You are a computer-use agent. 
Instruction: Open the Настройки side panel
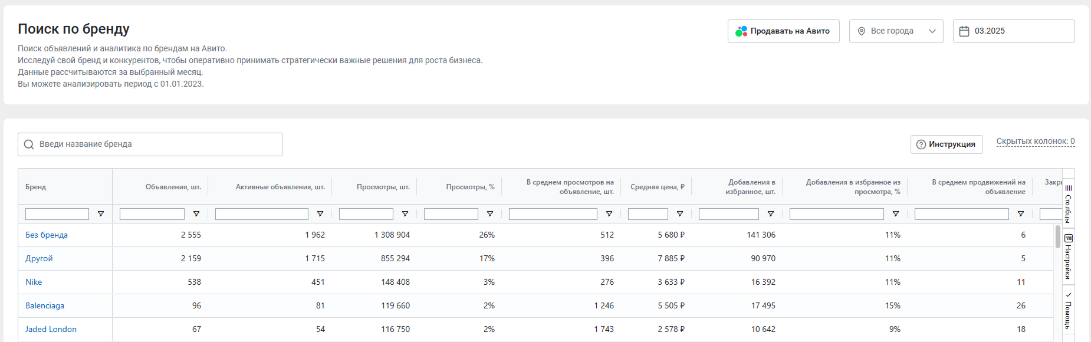[x=1069, y=256]
